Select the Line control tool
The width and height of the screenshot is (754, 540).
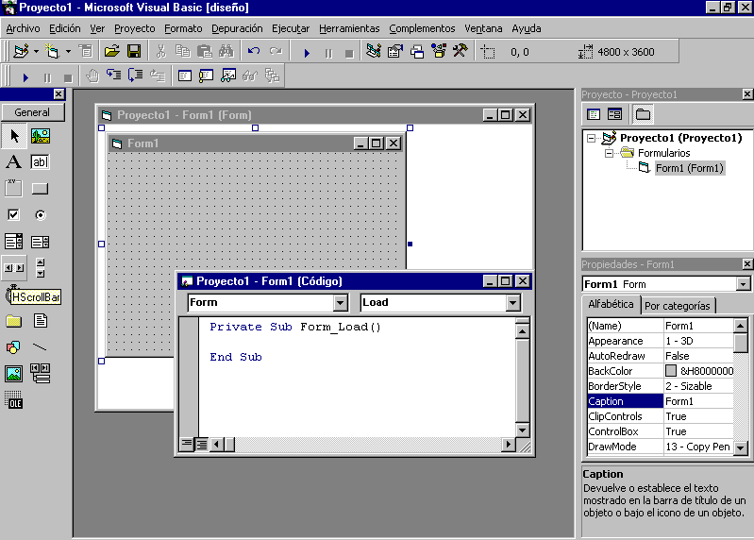[41, 347]
